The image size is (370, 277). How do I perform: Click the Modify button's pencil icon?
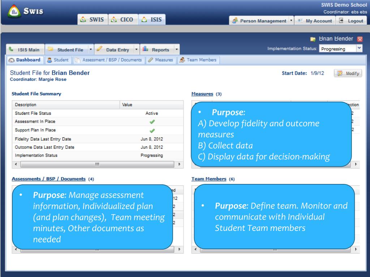[340, 73]
